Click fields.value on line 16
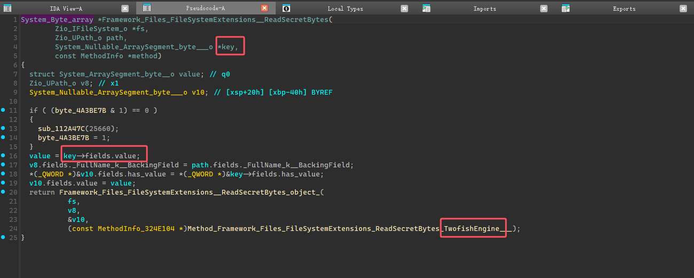The width and height of the screenshot is (694, 278). coord(111,156)
